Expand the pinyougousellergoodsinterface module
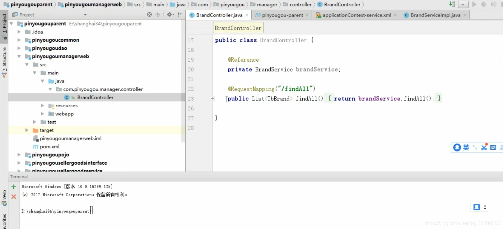This screenshot has height=229, width=503. 19,163
